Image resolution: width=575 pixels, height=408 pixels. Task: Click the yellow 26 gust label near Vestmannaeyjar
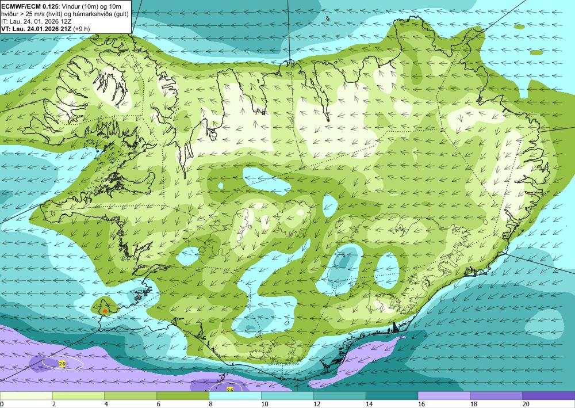230,390
